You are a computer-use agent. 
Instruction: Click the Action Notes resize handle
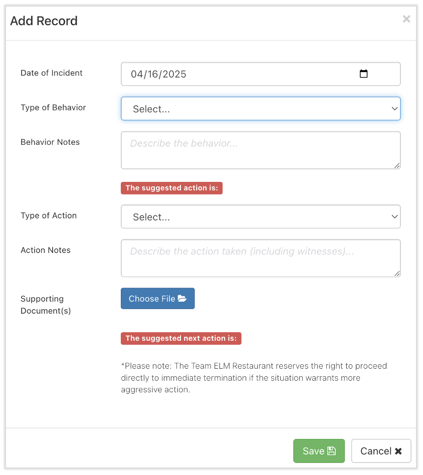(397, 273)
